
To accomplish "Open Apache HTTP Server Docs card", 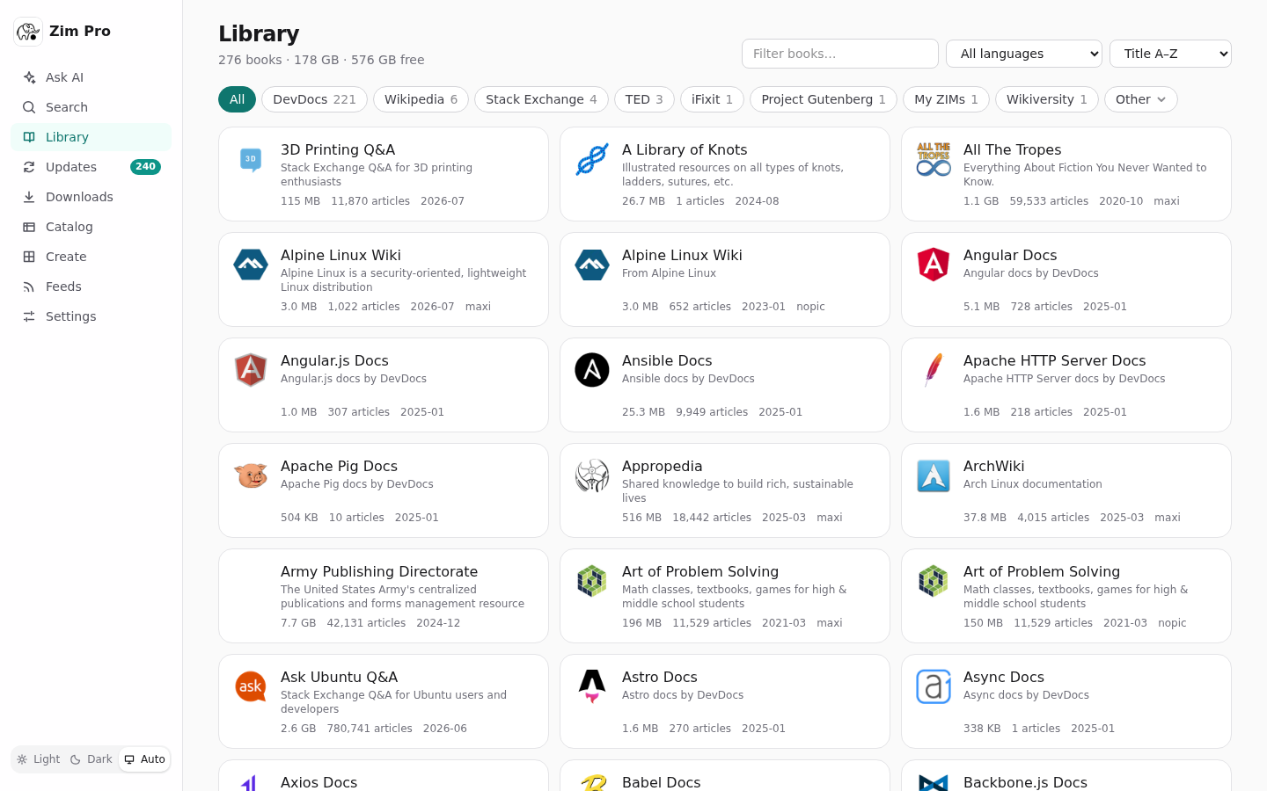I will point(1066,385).
